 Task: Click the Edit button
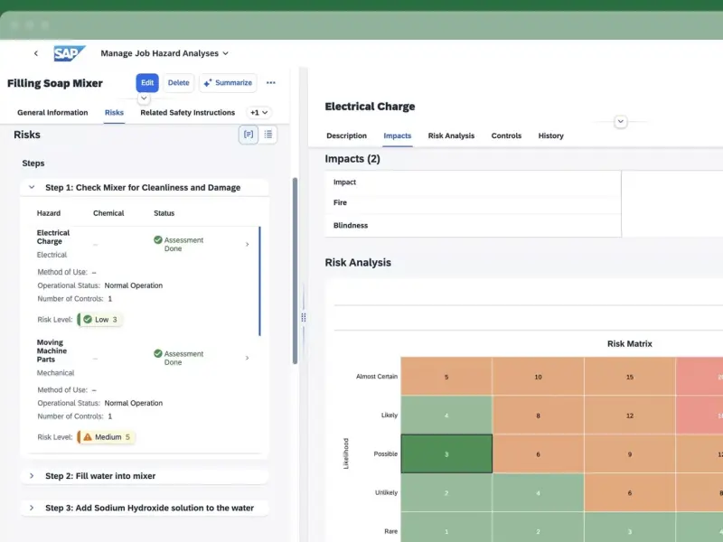pyautogui.click(x=147, y=83)
